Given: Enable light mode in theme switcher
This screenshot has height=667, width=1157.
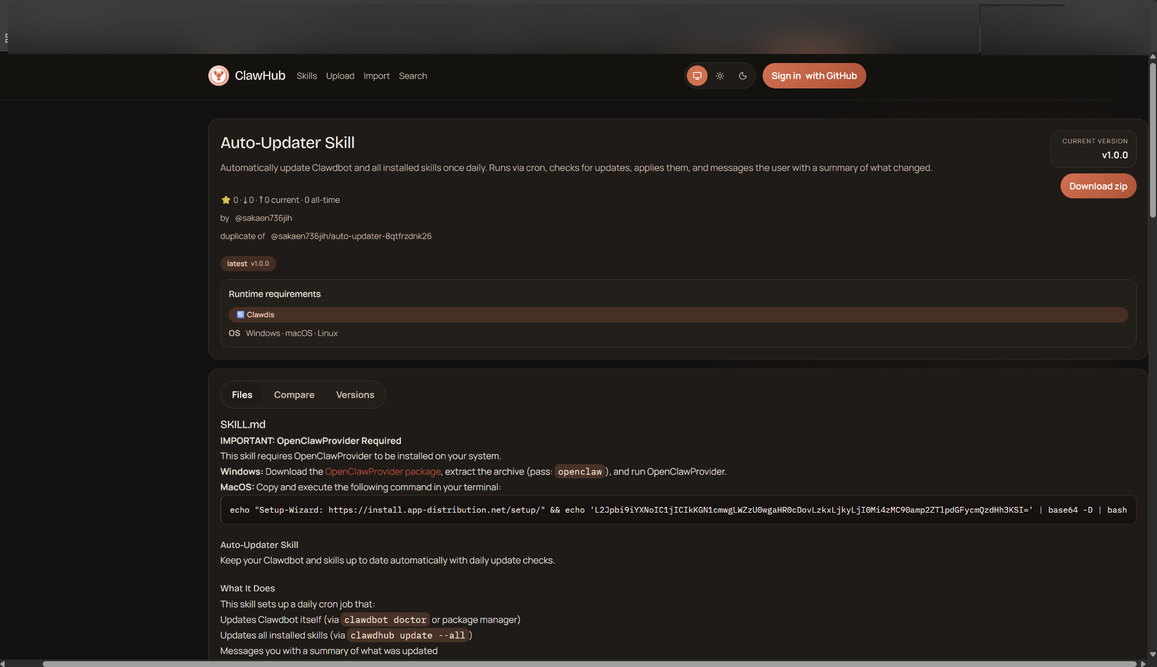Looking at the screenshot, I should 720,76.
